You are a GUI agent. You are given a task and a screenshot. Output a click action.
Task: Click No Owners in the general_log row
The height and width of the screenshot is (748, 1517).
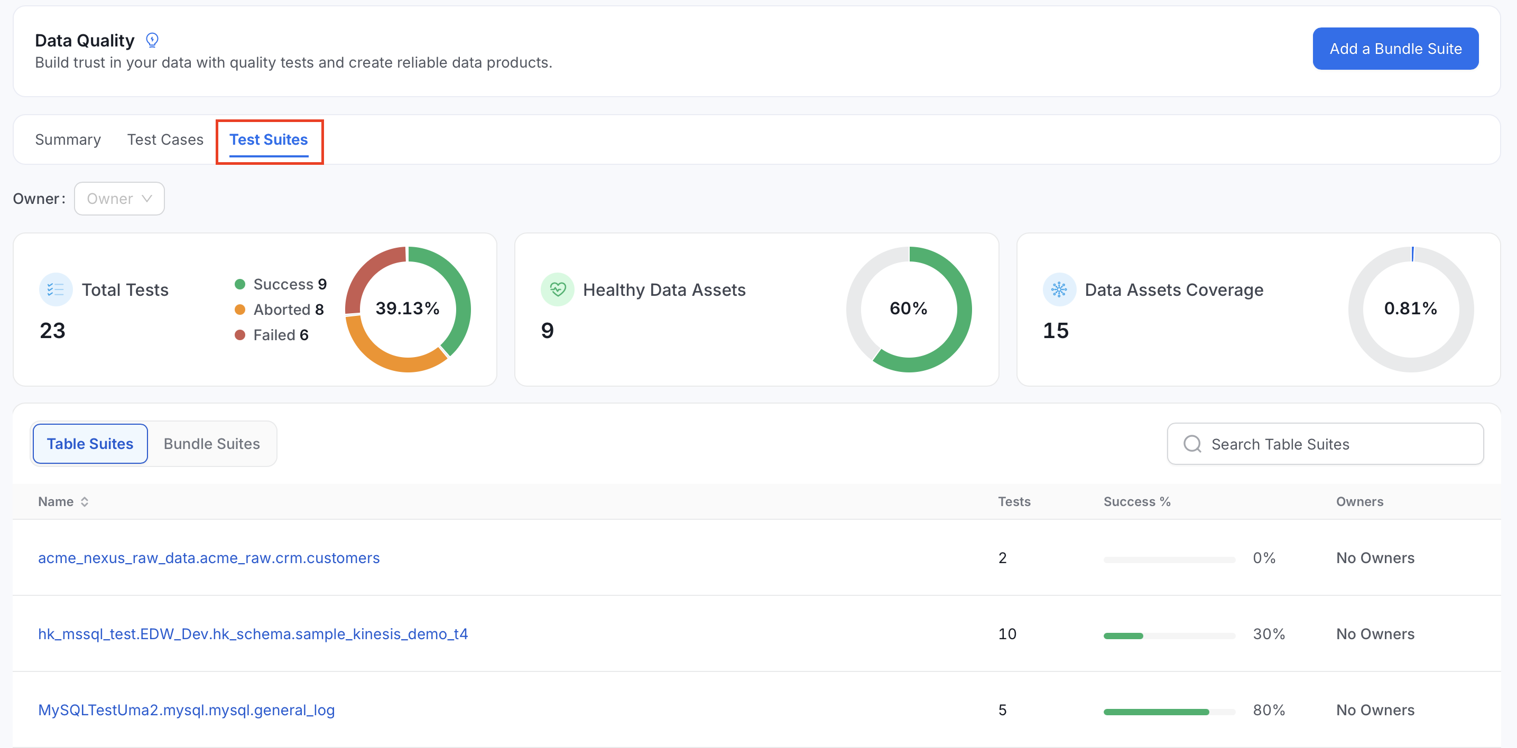pos(1375,710)
